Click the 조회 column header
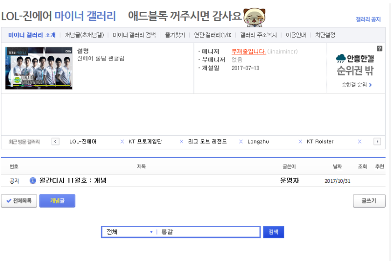Viewport: 391px width, 261px height. pyautogui.click(x=362, y=166)
